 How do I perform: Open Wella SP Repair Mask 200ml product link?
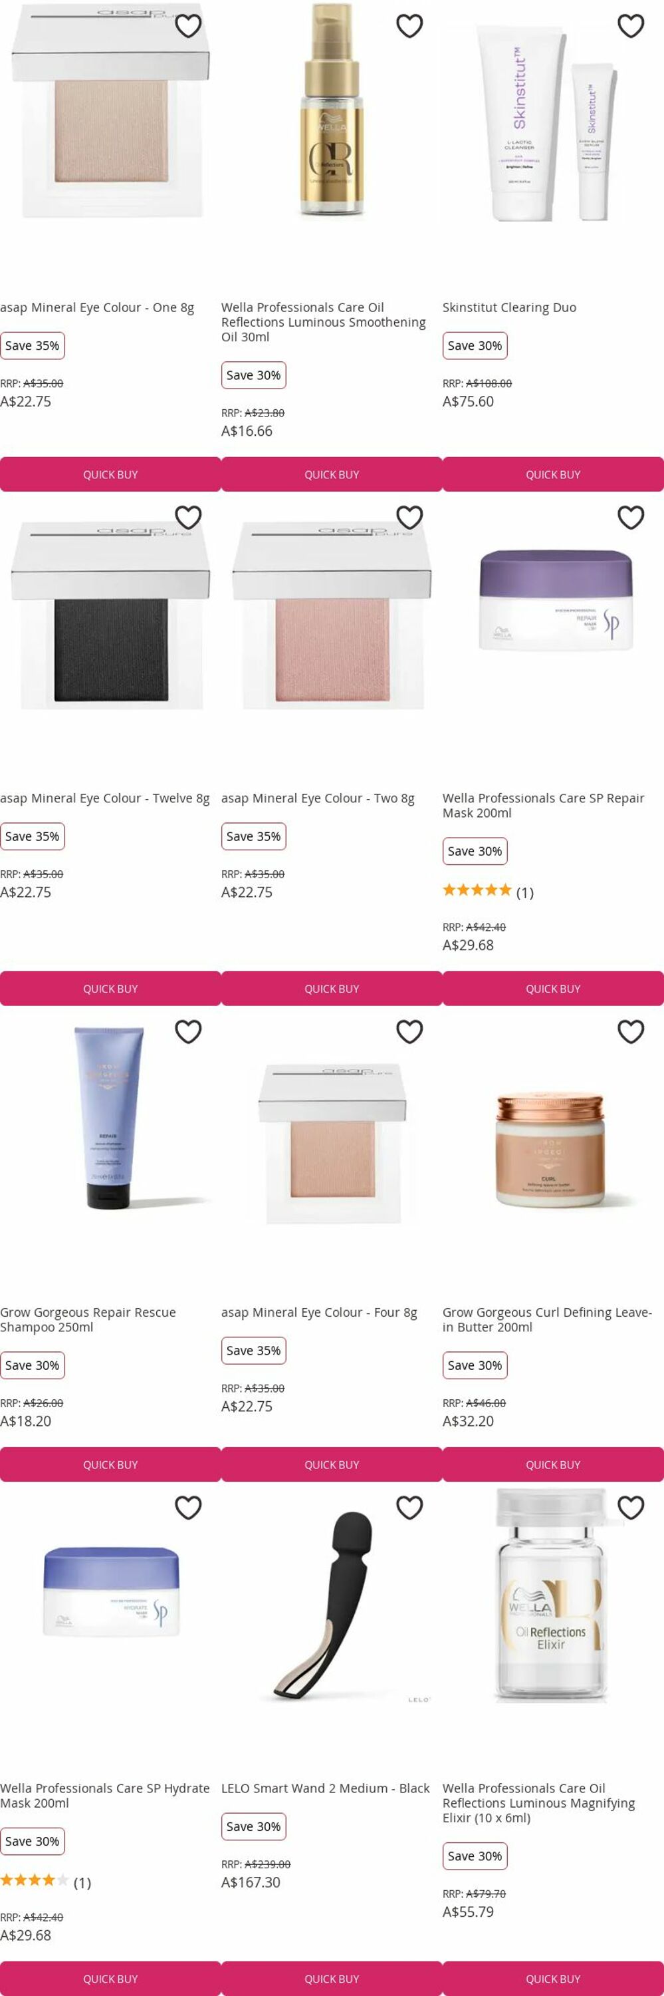543,805
